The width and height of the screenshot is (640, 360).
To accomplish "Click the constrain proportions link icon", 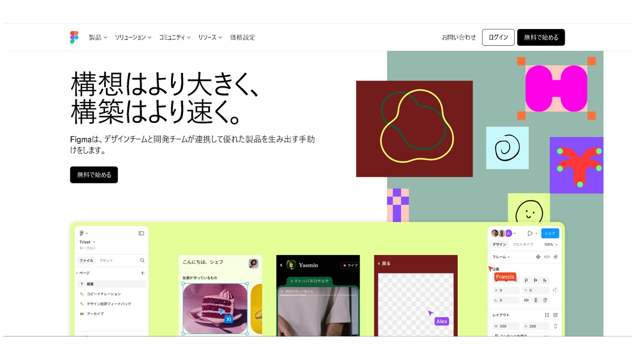I will [555, 326].
